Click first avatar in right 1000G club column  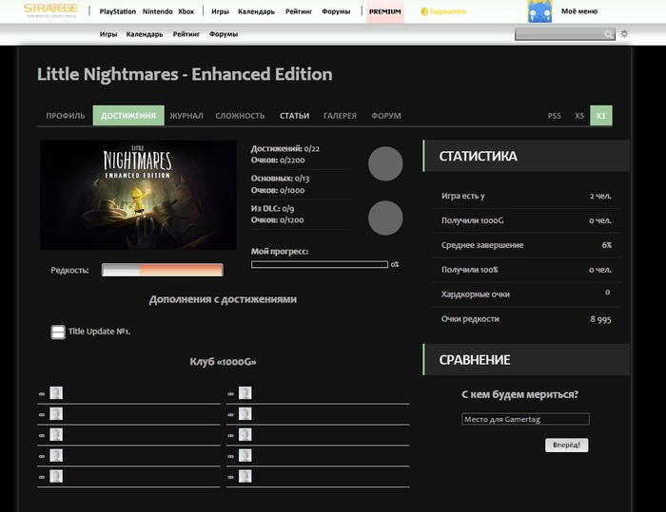[x=245, y=393]
